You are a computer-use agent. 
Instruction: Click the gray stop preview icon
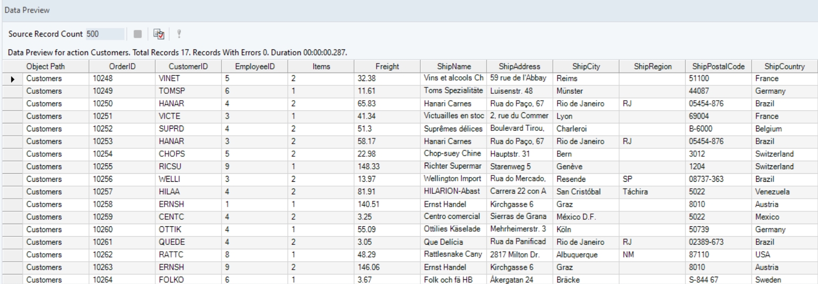pyautogui.click(x=138, y=34)
